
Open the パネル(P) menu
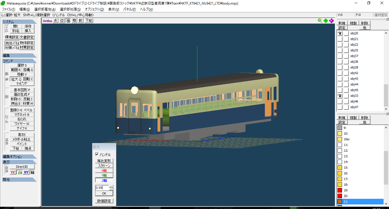(130, 9)
